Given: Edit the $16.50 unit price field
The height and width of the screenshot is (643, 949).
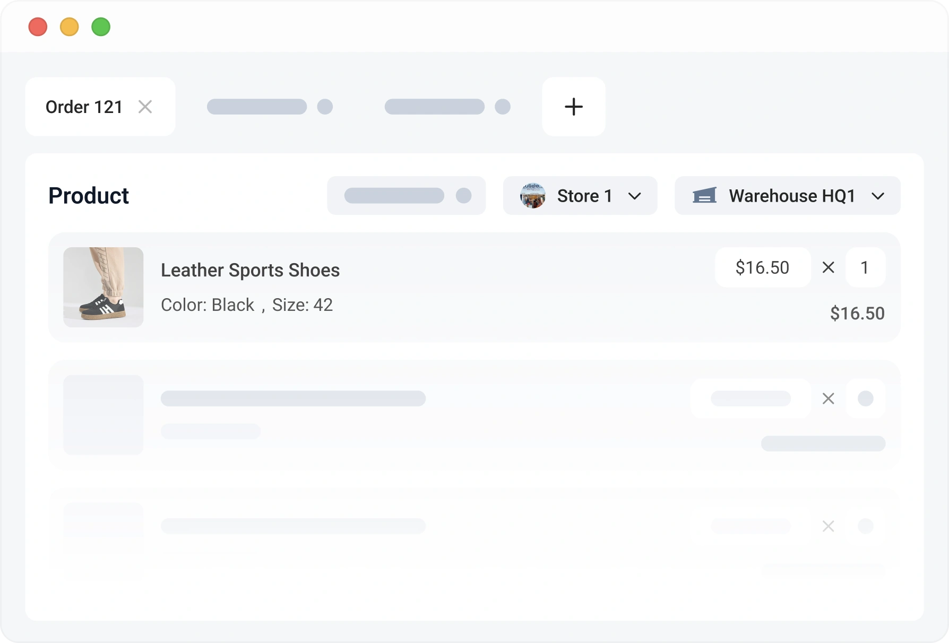Looking at the screenshot, I should (x=762, y=267).
